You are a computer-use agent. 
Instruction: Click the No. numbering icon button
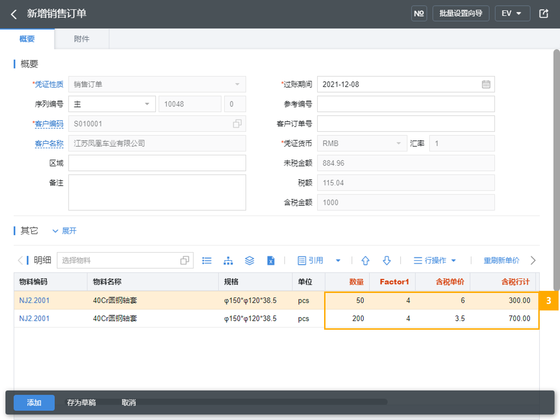[419, 14]
